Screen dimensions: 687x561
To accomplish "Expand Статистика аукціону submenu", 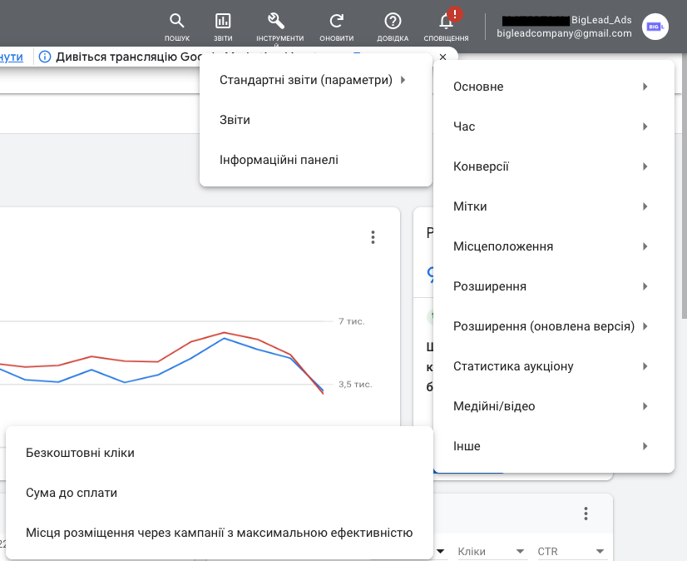I will [553, 366].
